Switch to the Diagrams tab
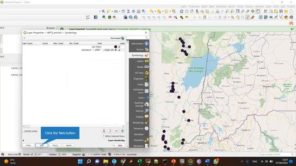296x166 pixels. [x=139, y=79]
